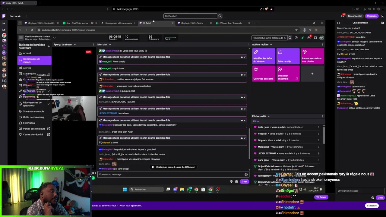Open Streamer ensemble in the sidebar

pyautogui.click(x=33, y=111)
